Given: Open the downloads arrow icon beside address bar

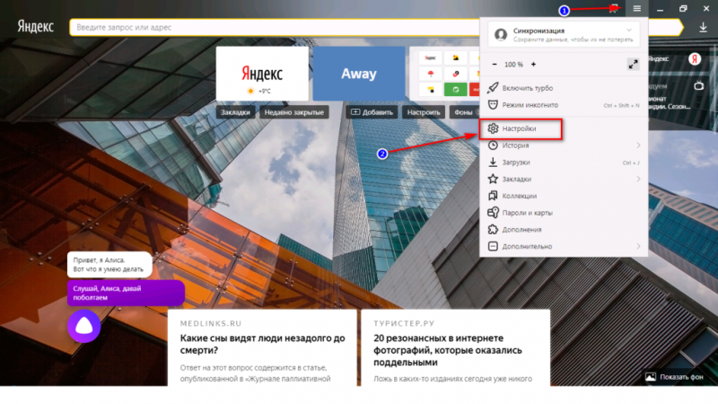Looking at the screenshot, I should click(703, 28).
